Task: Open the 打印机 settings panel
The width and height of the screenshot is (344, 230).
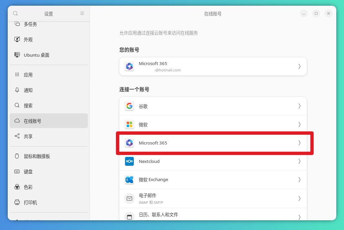Action: click(30, 203)
